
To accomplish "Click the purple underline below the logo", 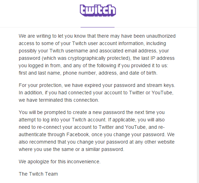I will (98, 27).
